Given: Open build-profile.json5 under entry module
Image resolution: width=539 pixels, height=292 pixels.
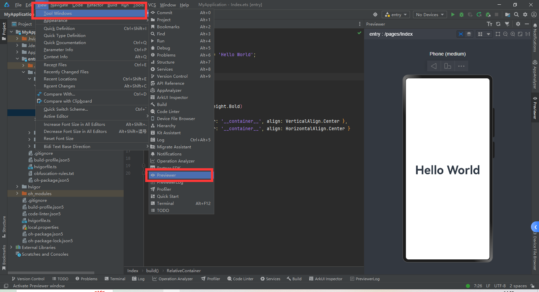Looking at the screenshot, I should pyautogui.click(x=52, y=160).
